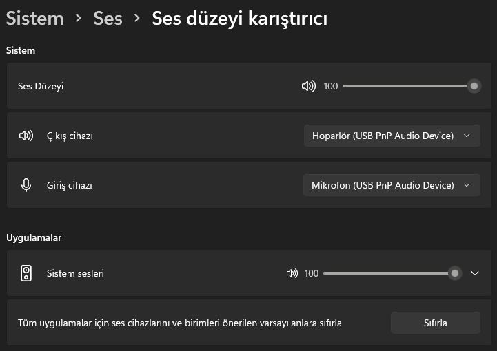Go back to Sistem breadcrumb

[35, 18]
